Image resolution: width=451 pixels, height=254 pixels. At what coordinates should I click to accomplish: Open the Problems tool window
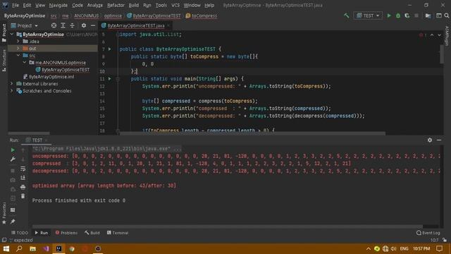click(66, 233)
